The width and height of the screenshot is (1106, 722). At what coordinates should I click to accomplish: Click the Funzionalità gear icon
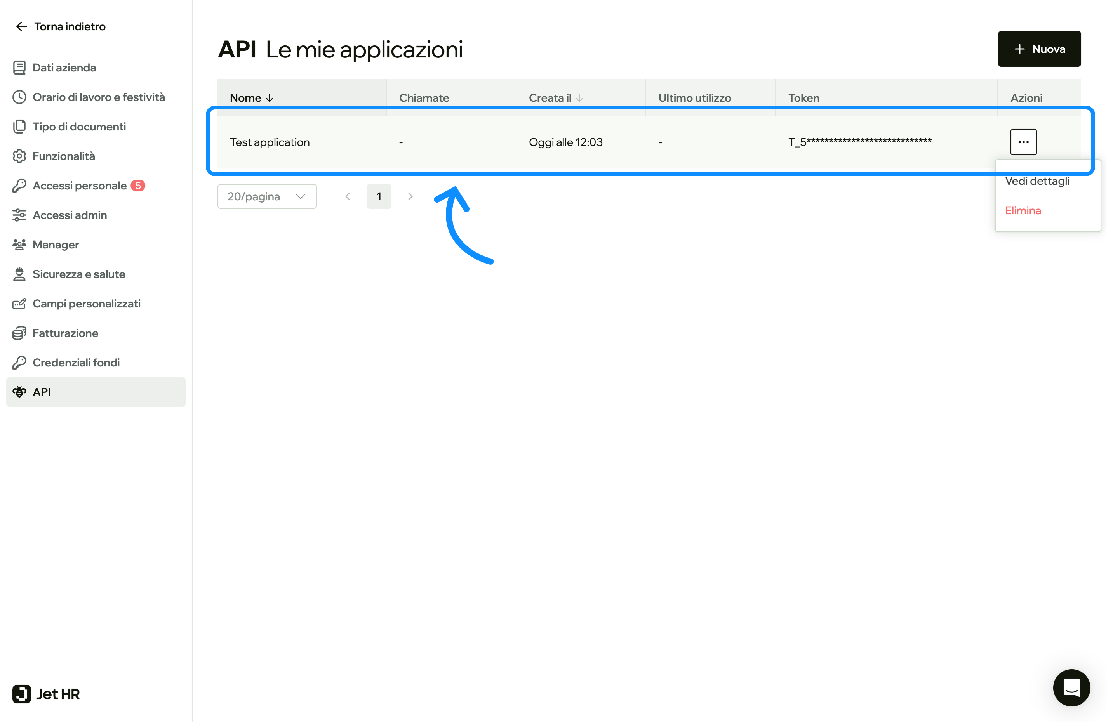[19, 156]
